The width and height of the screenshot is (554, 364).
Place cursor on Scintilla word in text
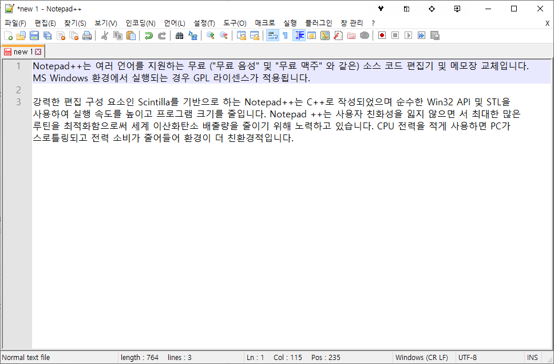point(154,102)
